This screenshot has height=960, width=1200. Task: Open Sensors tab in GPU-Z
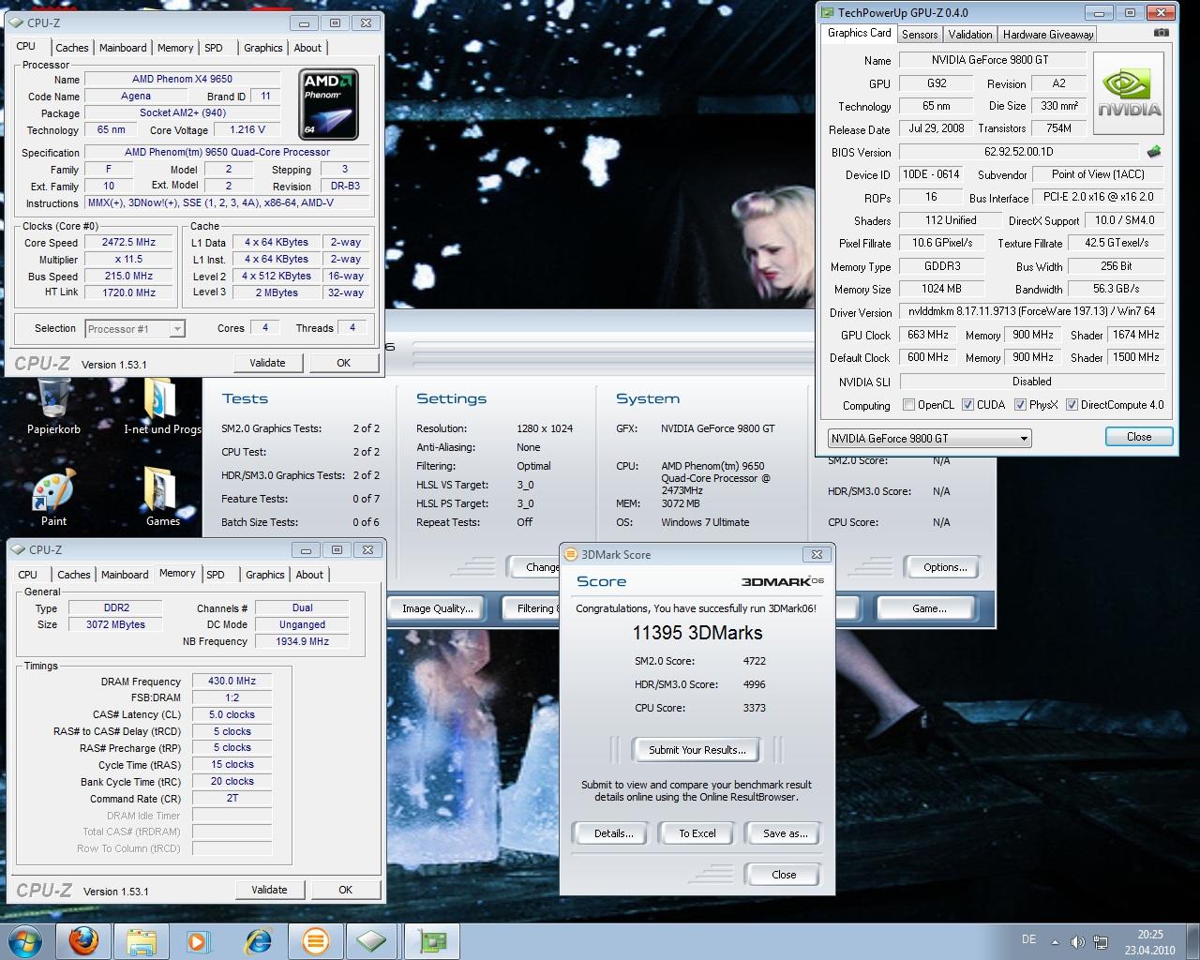[x=919, y=34]
